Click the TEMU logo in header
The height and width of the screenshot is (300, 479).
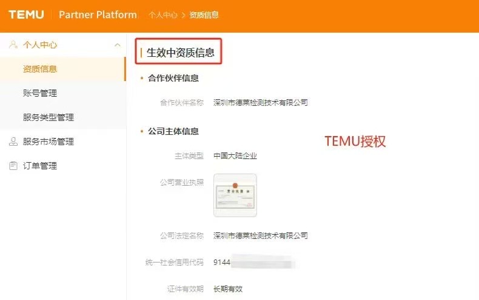click(x=26, y=15)
